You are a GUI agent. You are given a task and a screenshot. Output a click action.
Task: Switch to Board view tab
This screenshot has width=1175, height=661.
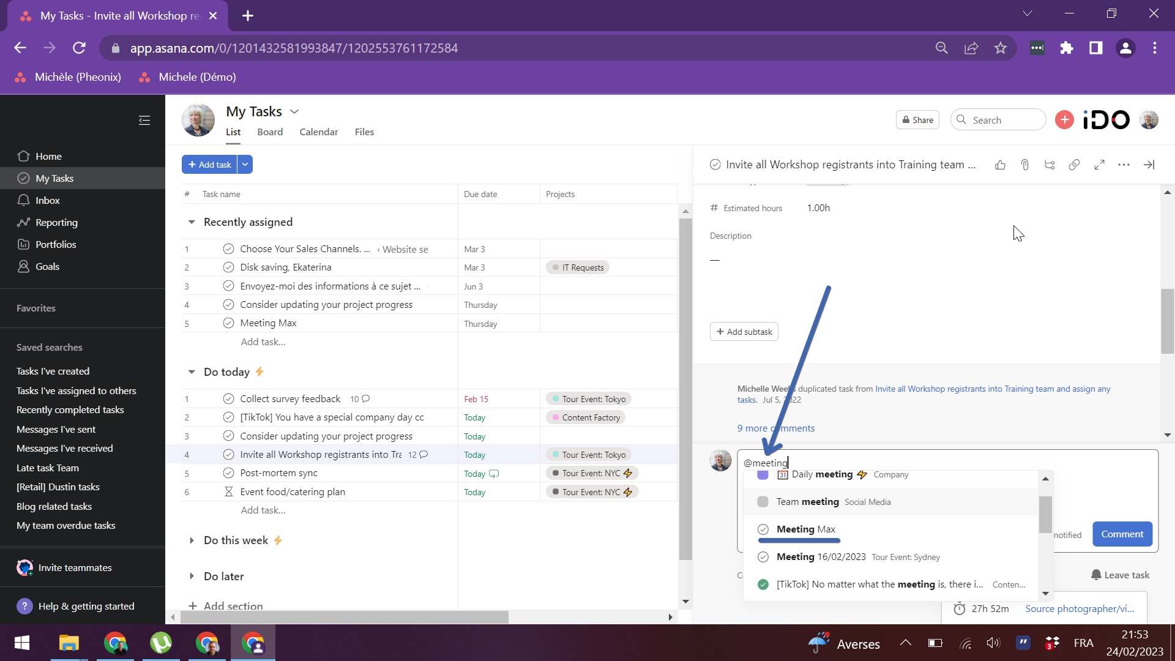click(270, 132)
